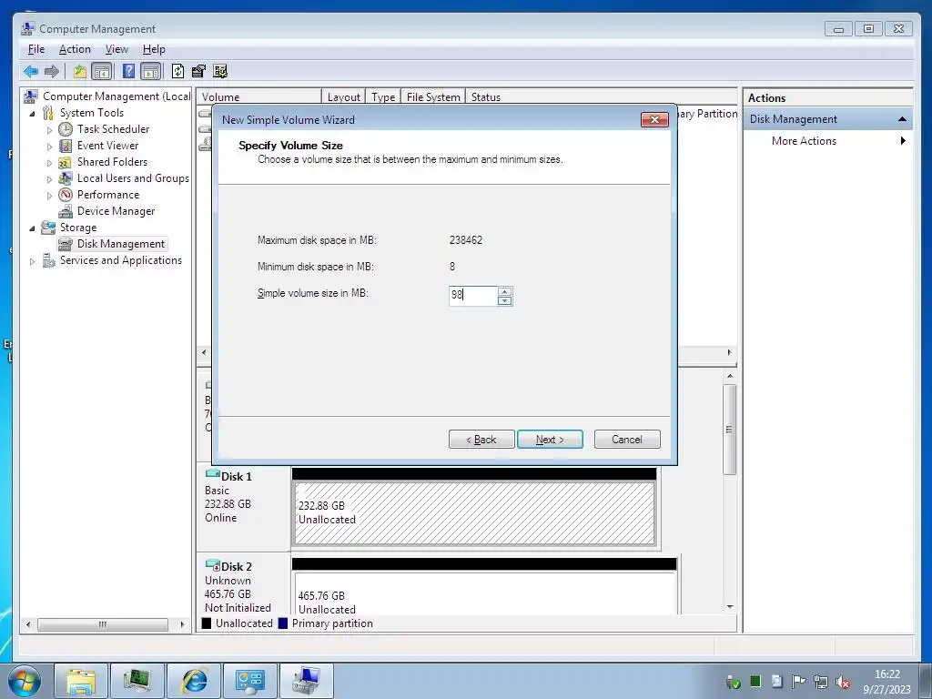Expand the Local Users and Groups arrow

tap(49, 179)
